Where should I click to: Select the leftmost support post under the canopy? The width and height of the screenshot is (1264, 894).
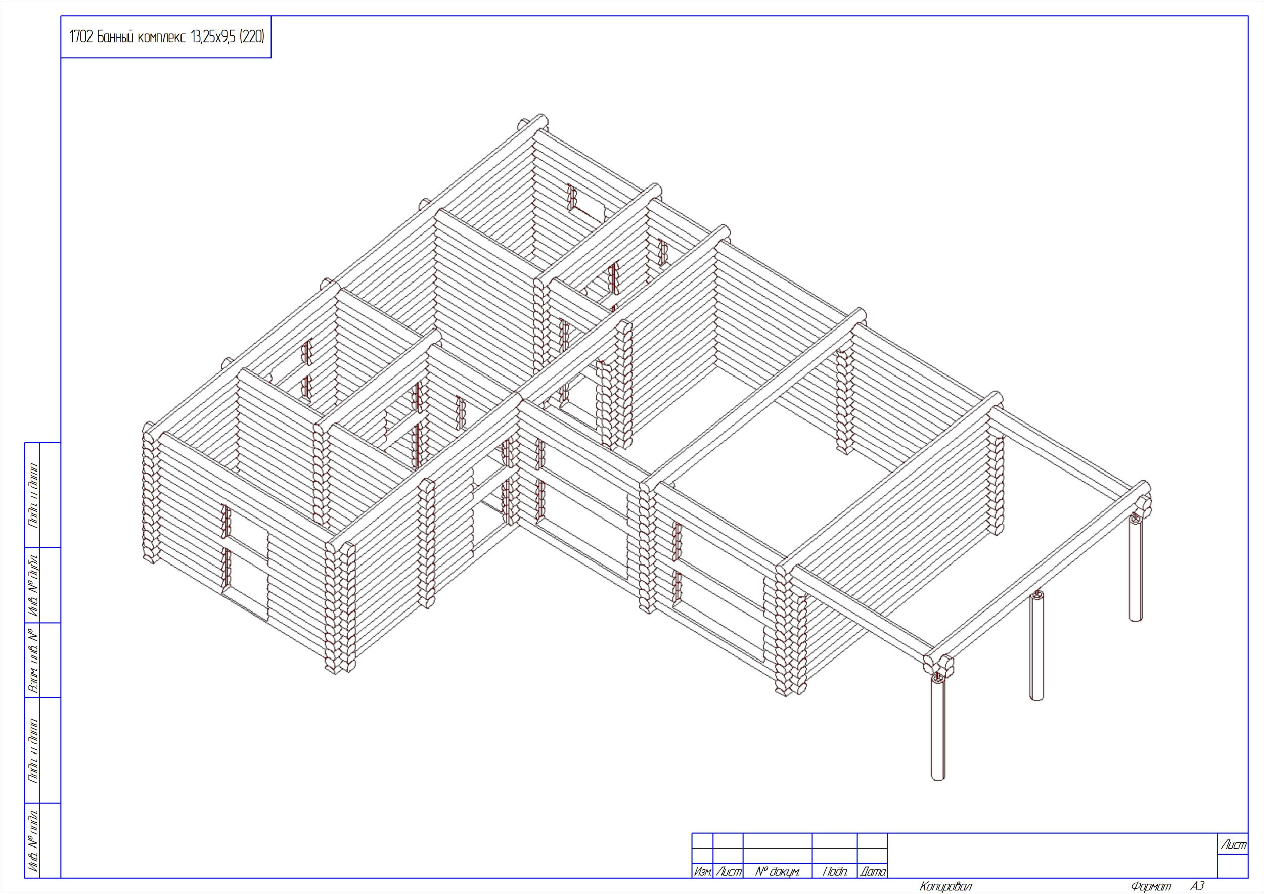938,729
